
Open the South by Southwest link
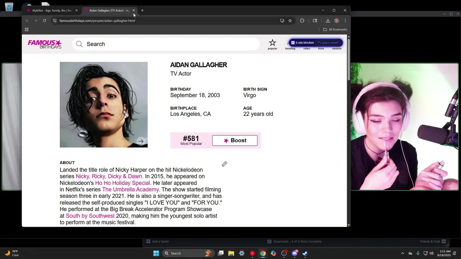pos(90,216)
